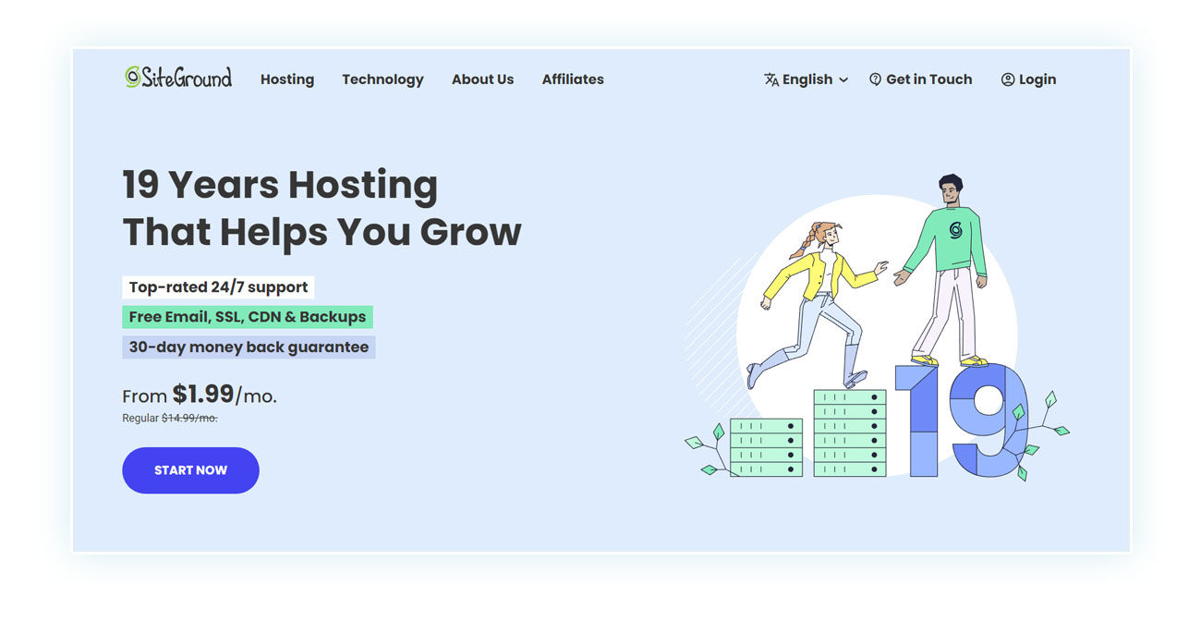
Task: Click the language translate icon
Action: point(771,79)
